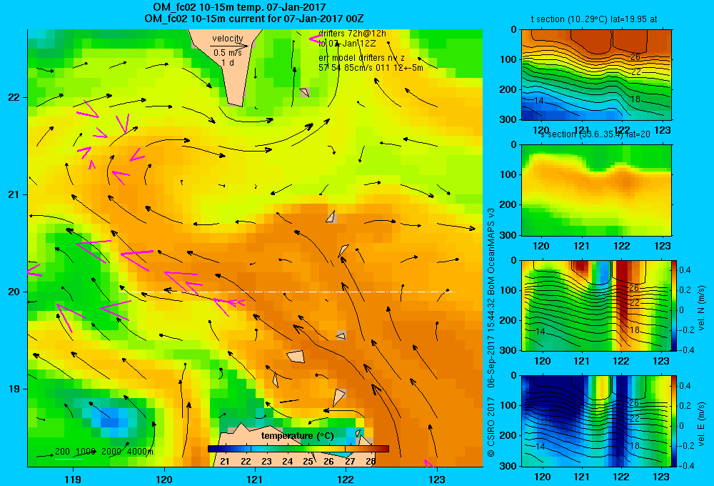Click the 28 value on temperature colorbar
714x486 pixels.
(371, 461)
